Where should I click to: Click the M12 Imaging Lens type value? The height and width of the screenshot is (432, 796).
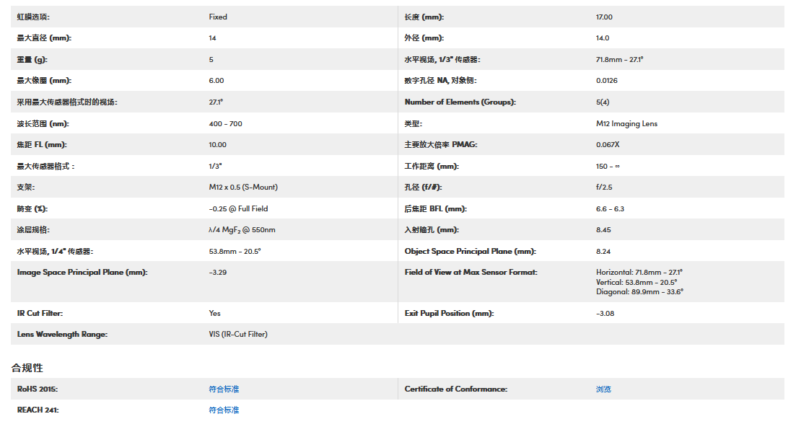pos(626,123)
